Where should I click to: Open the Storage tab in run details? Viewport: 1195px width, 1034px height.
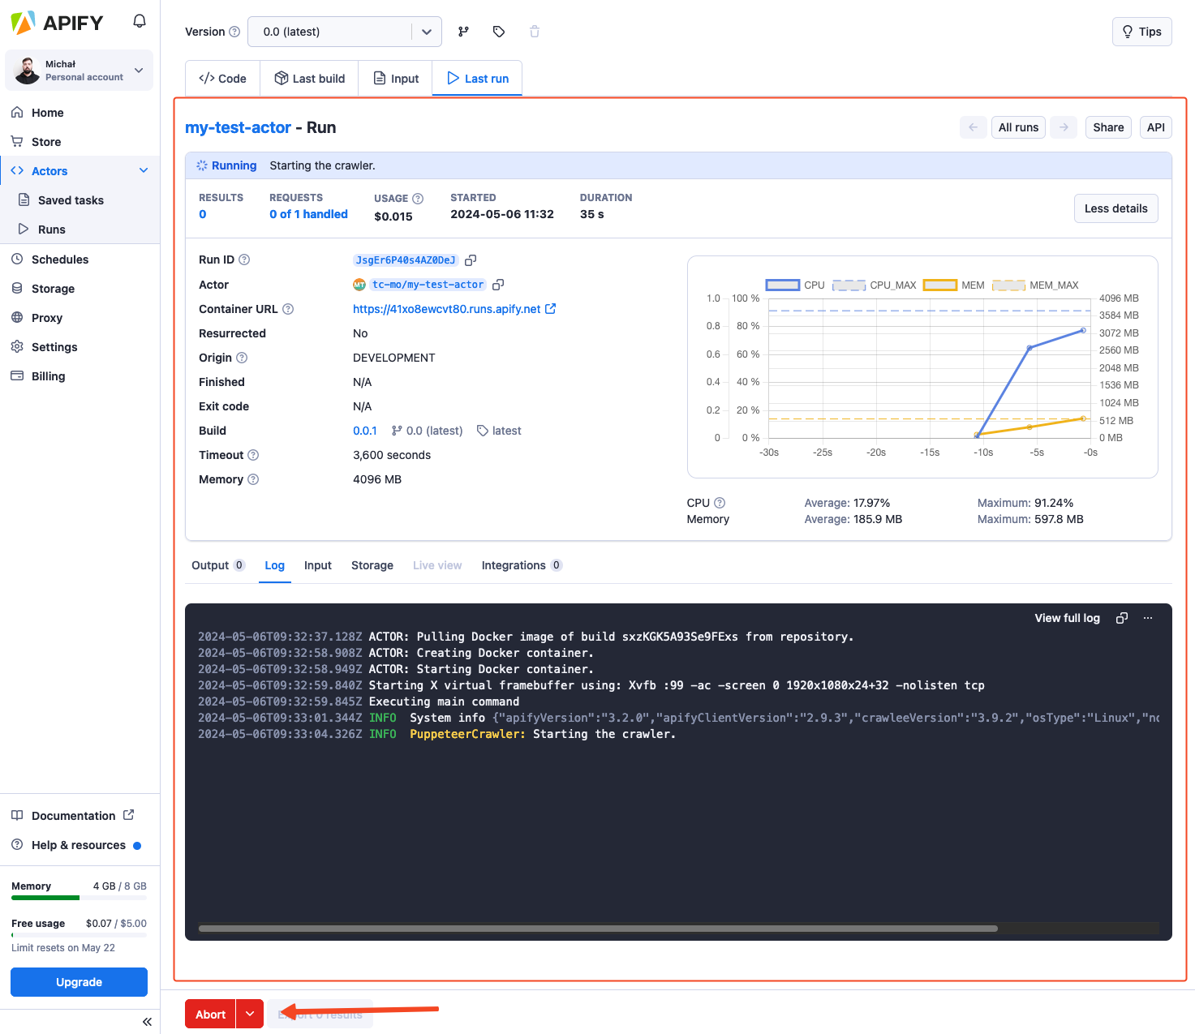[372, 565]
